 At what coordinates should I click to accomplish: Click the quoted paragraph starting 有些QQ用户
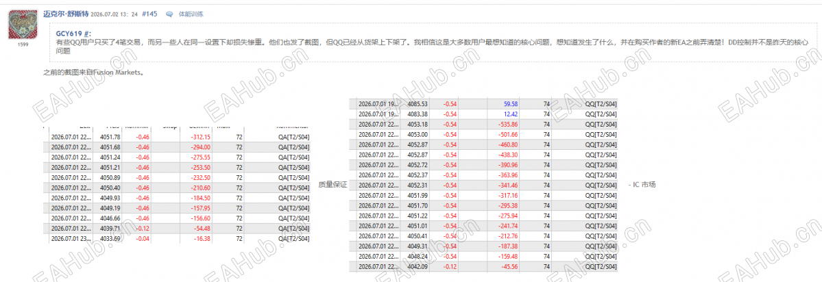431,46
